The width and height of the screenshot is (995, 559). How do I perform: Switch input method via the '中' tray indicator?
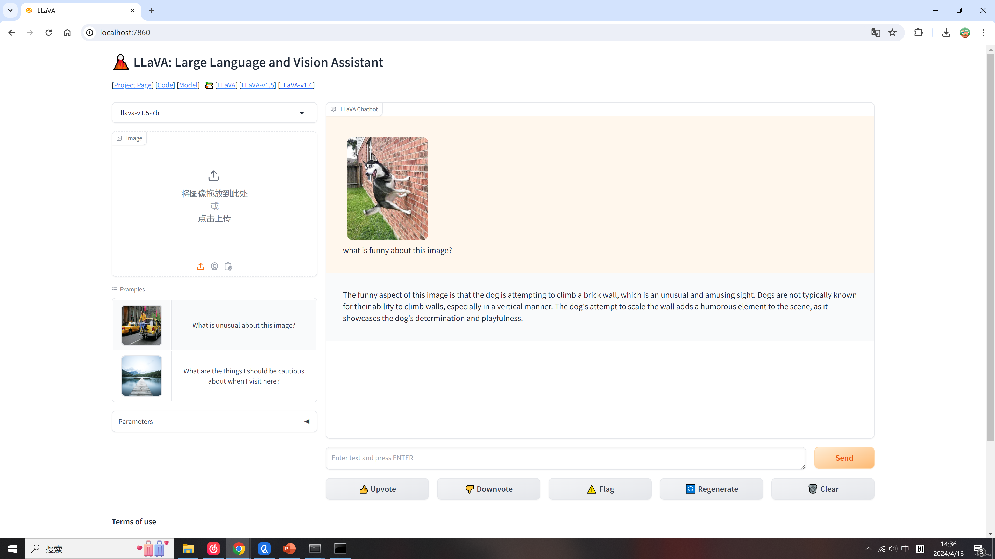tap(905, 549)
